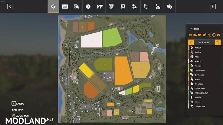Toggle the unloading points download-arrow filter
The image size is (223, 125).
click(209, 35)
